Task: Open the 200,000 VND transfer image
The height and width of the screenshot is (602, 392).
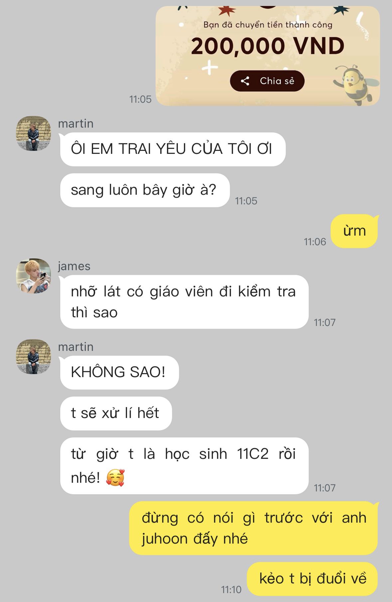Action: tap(268, 56)
